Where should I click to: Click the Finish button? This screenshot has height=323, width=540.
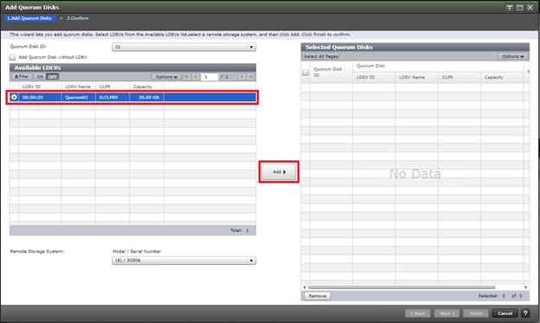(x=476, y=313)
